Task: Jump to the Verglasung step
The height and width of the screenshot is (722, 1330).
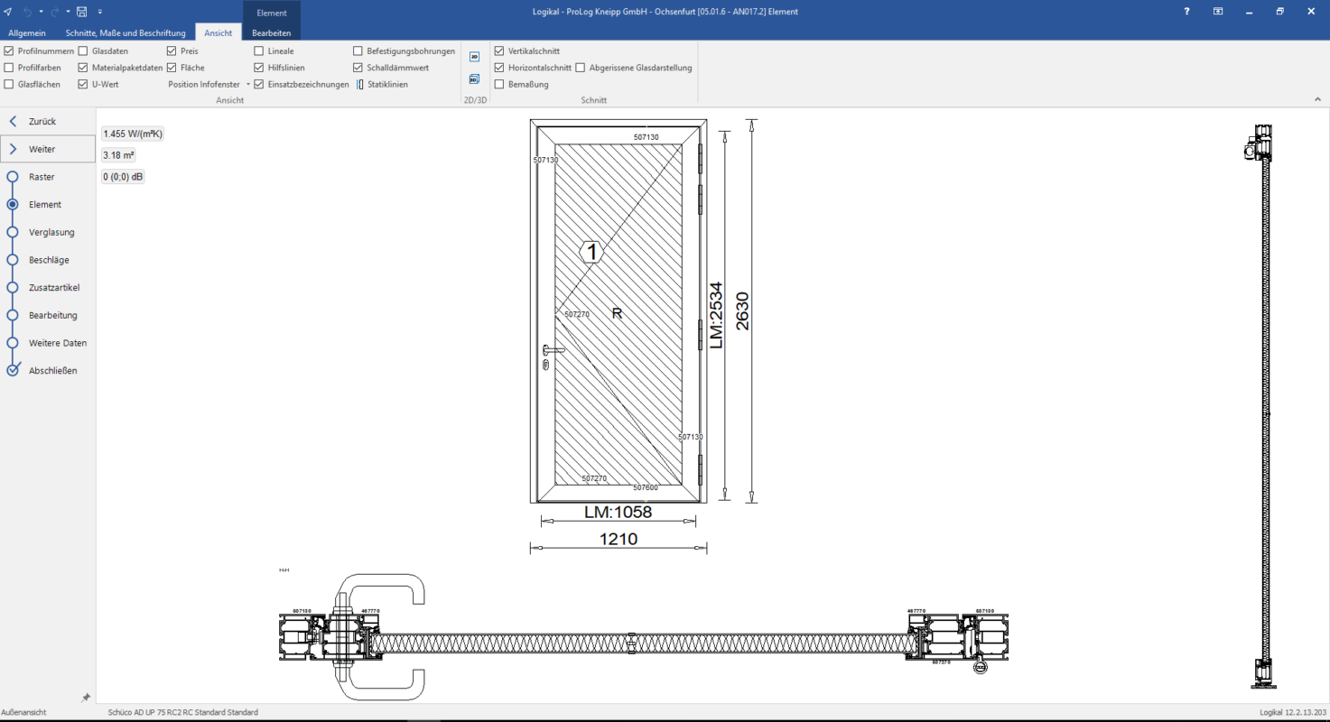Action: point(51,232)
